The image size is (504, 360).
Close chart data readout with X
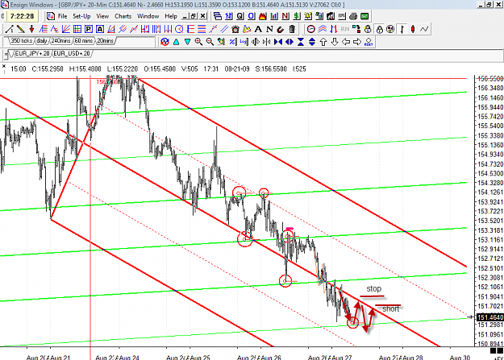(x=4, y=67)
